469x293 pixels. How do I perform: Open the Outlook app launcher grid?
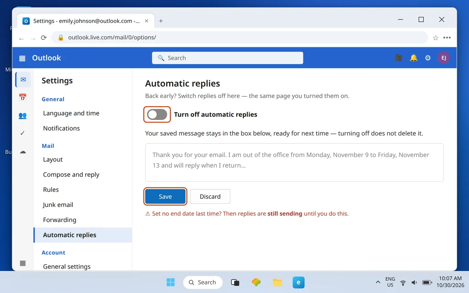pyautogui.click(x=22, y=58)
